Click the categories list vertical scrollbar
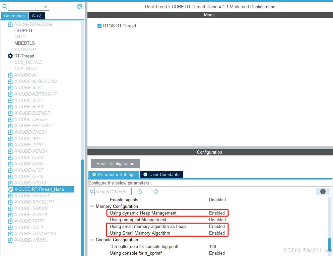333x256 pixels. 82,208
